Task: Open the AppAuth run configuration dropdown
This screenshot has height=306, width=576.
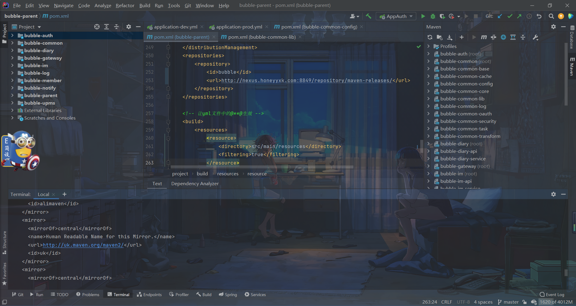Action: (396, 16)
